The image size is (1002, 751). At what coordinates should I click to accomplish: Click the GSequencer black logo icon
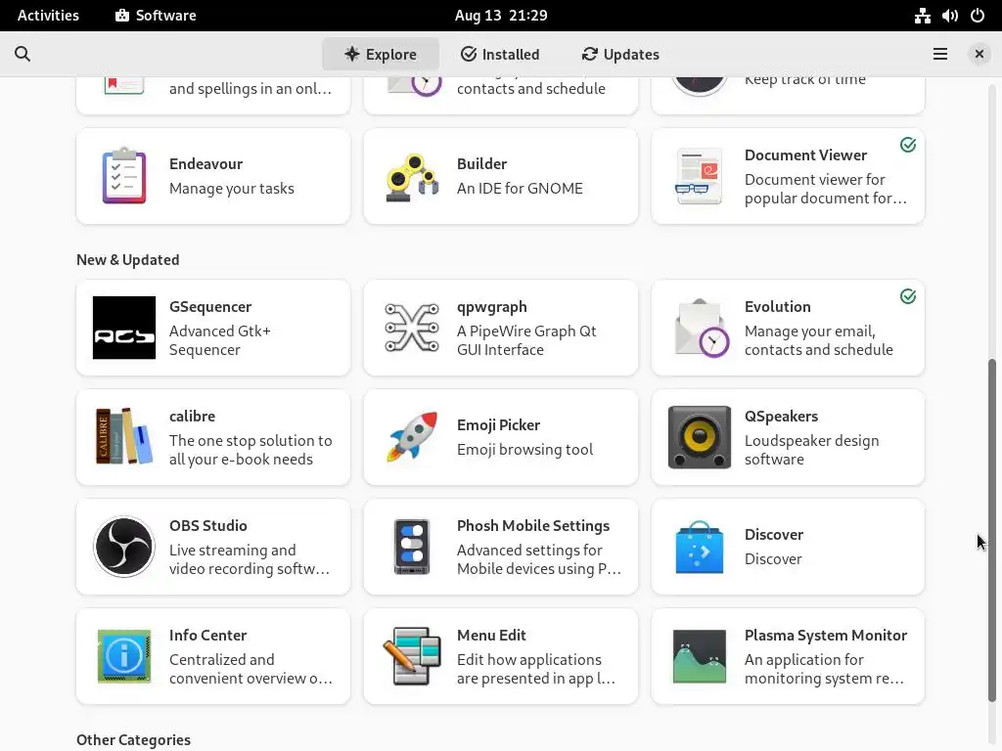click(x=124, y=328)
